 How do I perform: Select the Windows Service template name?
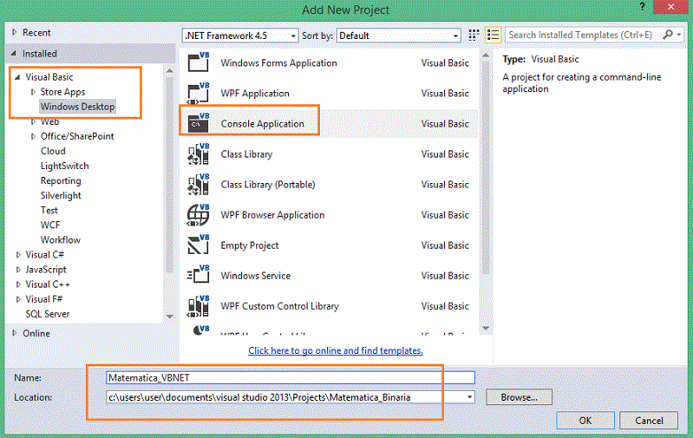pos(255,276)
